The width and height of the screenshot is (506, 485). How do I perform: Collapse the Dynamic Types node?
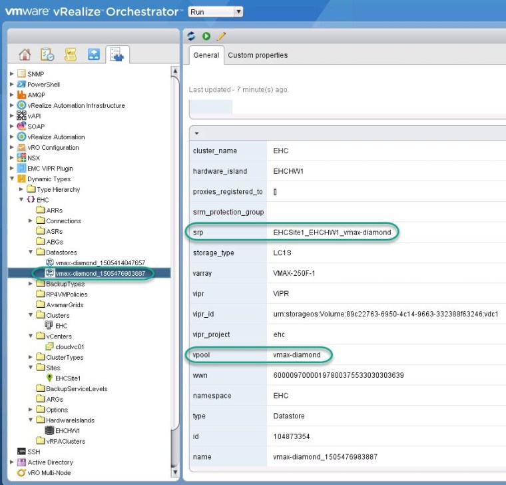coord(12,179)
